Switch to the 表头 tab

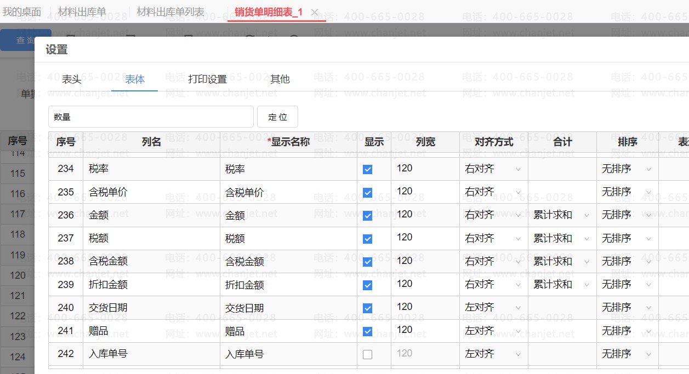click(x=72, y=79)
